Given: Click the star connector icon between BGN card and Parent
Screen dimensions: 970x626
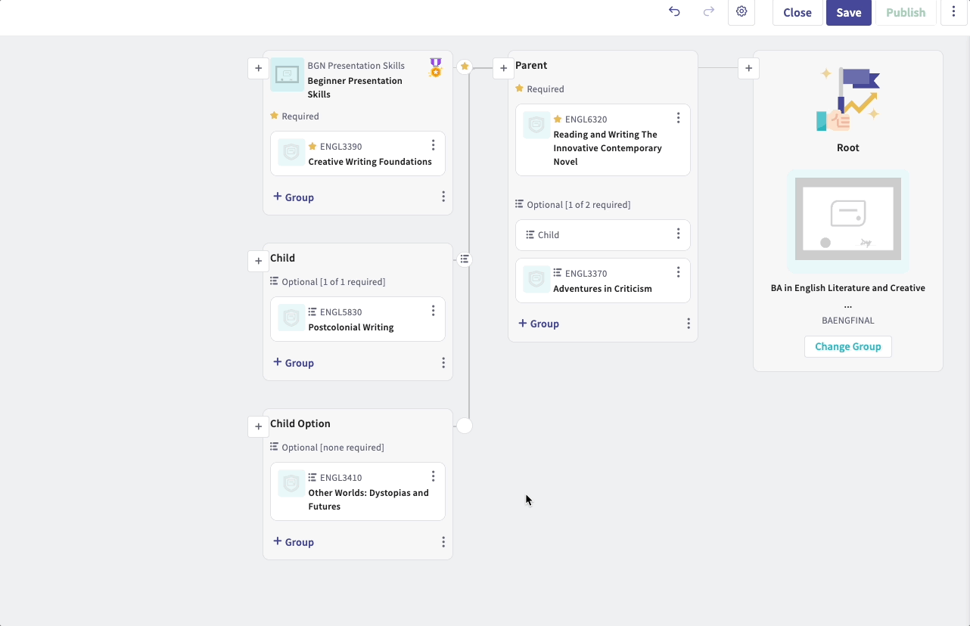Looking at the screenshot, I should [465, 66].
